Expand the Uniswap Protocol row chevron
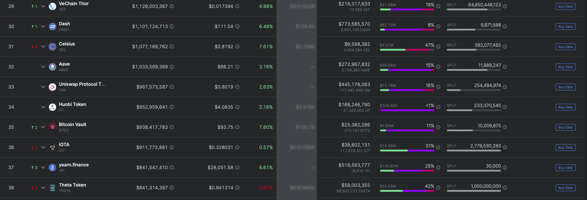The image size is (587, 200). 43,87
